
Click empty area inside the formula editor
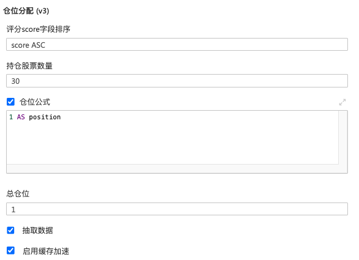[x=173, y=144]
